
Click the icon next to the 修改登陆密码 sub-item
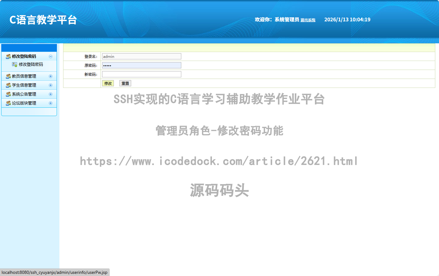click(15, 64)
